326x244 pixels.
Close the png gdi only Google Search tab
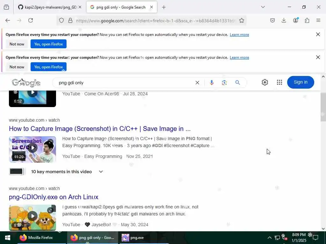152,7
